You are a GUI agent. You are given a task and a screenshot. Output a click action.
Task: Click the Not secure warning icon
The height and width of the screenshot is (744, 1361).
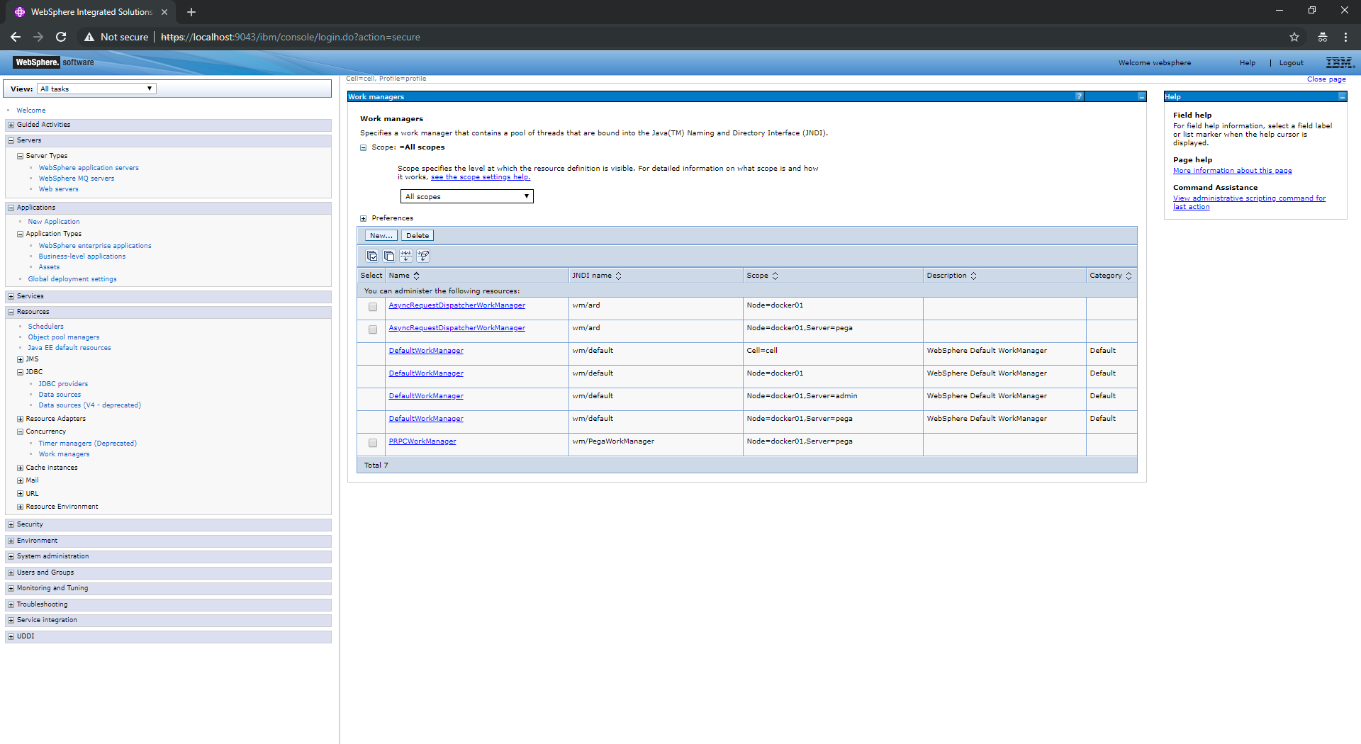click(89, 37)
